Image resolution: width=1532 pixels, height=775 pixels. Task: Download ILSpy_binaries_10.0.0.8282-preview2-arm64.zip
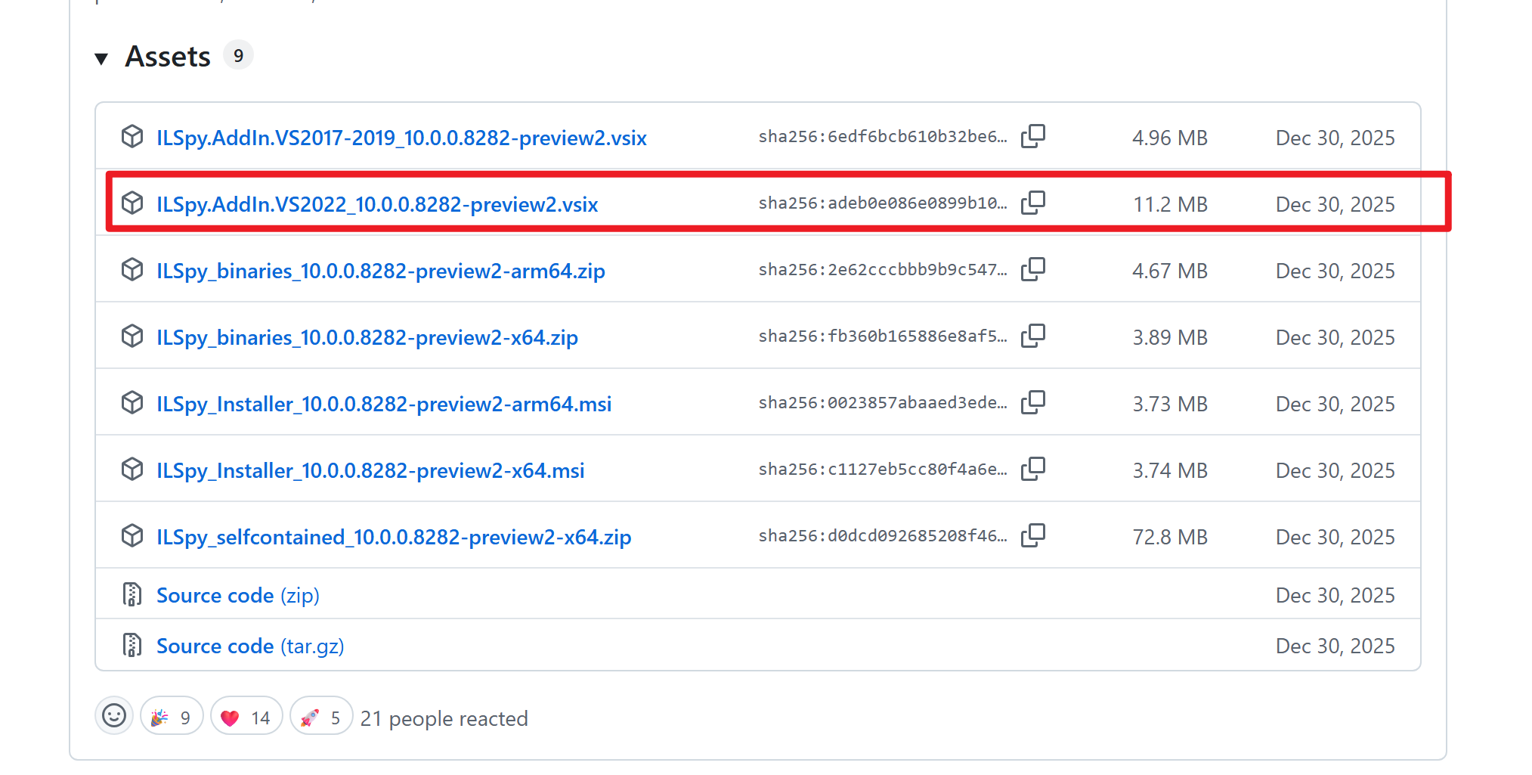tap(381, 271)
